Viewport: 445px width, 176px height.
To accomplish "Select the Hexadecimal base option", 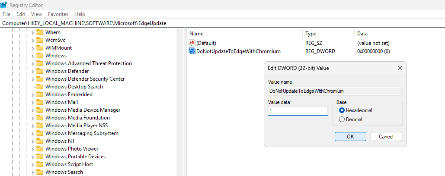I will (x=342, y=110).
